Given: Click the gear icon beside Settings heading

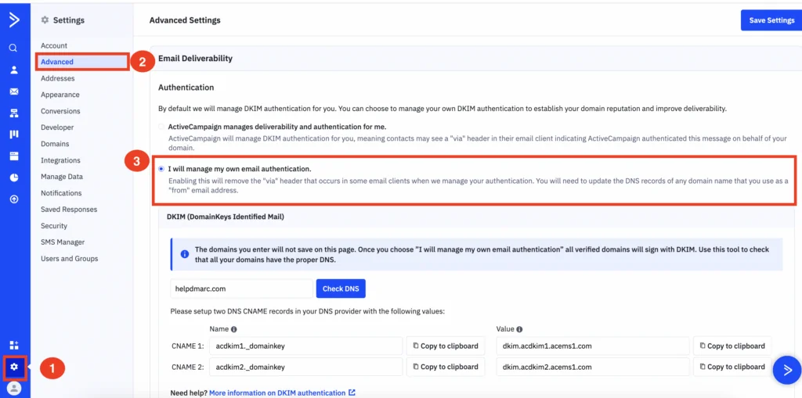Looking at the screenshot, I should point(45,20).
